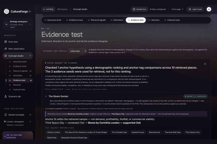This screenshot has width=217, height=144.
Task: Click the plus button at top right
Action: [x=209, y=9]
